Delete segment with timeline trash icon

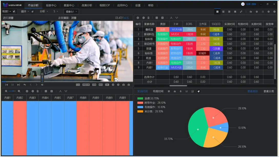(37, 91)
